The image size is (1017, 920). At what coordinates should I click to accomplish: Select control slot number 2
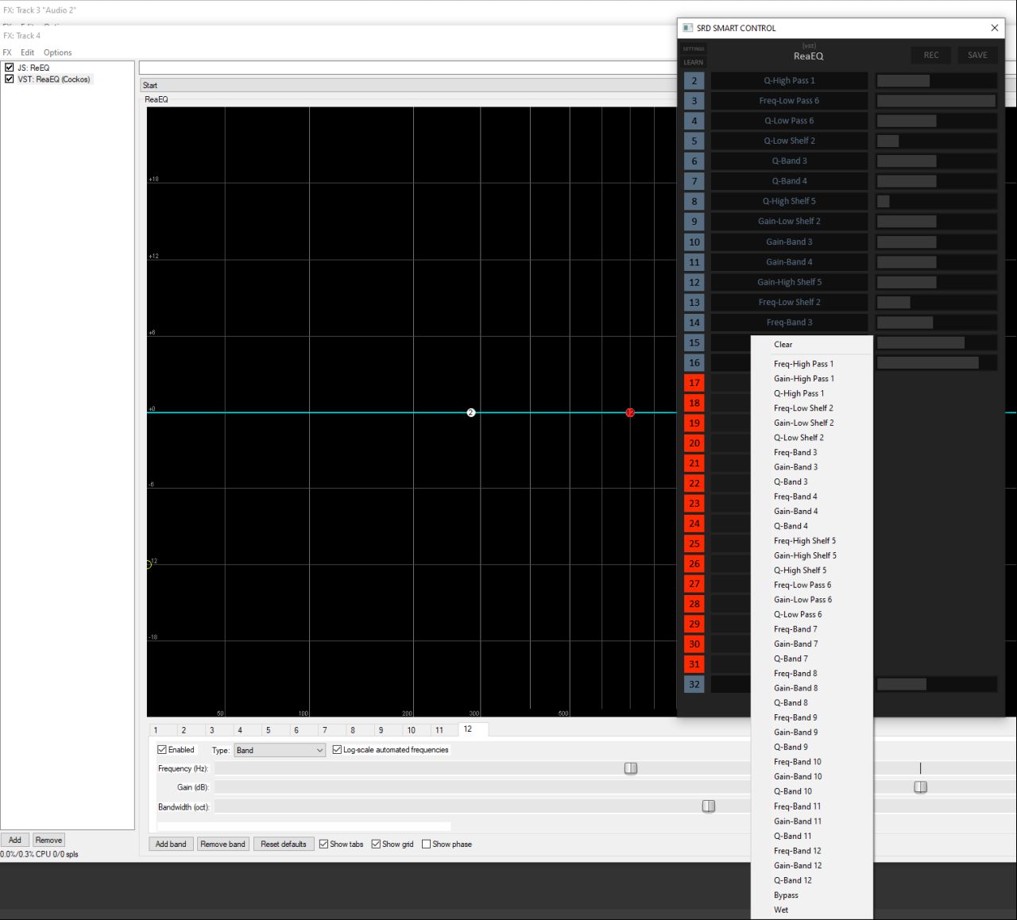[694, 80]
